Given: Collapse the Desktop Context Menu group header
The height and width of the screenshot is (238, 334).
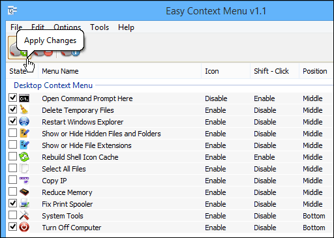Looking at the screenshot, I should [x=53, y=85].
